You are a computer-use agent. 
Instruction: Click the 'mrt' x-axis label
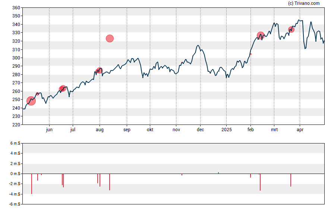click(274, 130)
